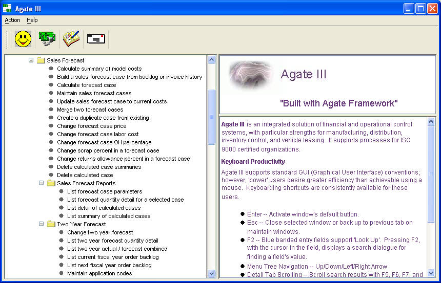The height and width of the screenshot is (283, 441).
Task: Click the Two Year Forecast folder icon
Action: pos(51,224)
